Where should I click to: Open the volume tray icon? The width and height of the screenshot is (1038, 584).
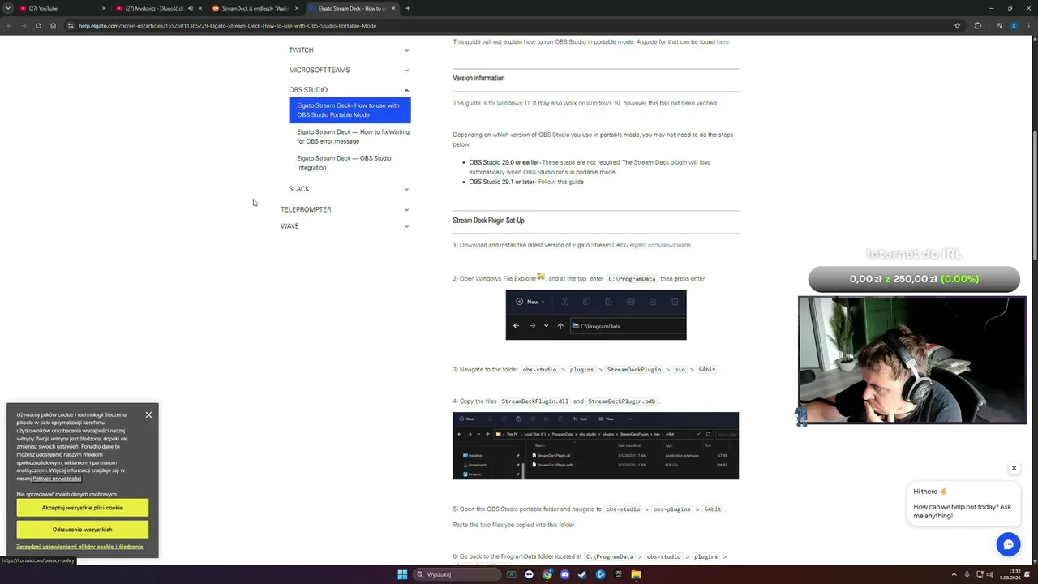click(990, 574)
